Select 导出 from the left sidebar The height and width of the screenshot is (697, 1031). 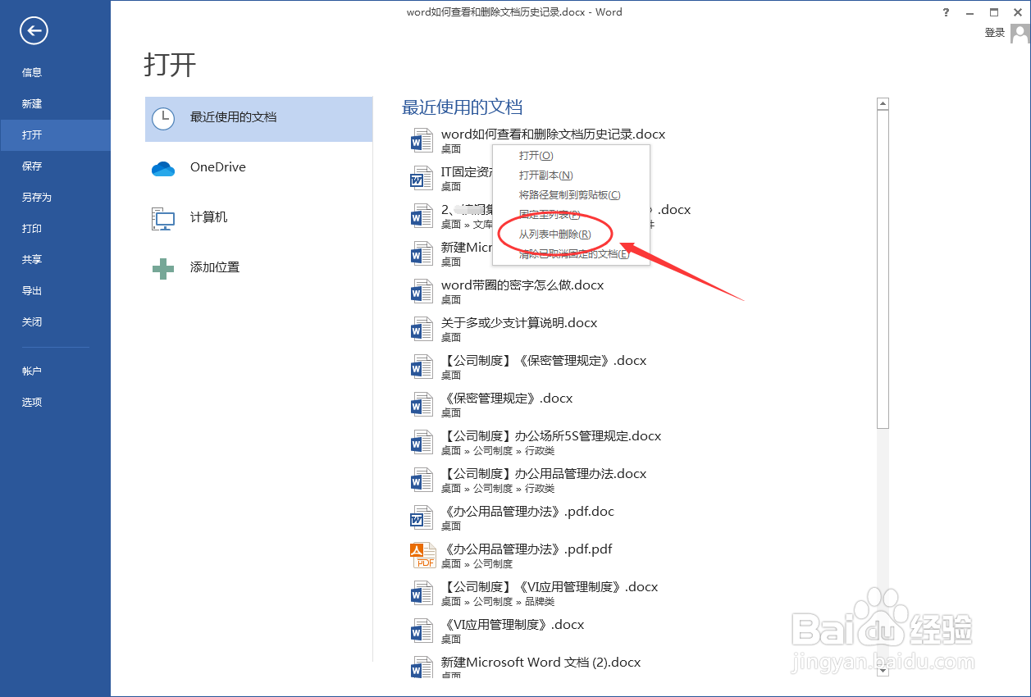tap(31, 290)
